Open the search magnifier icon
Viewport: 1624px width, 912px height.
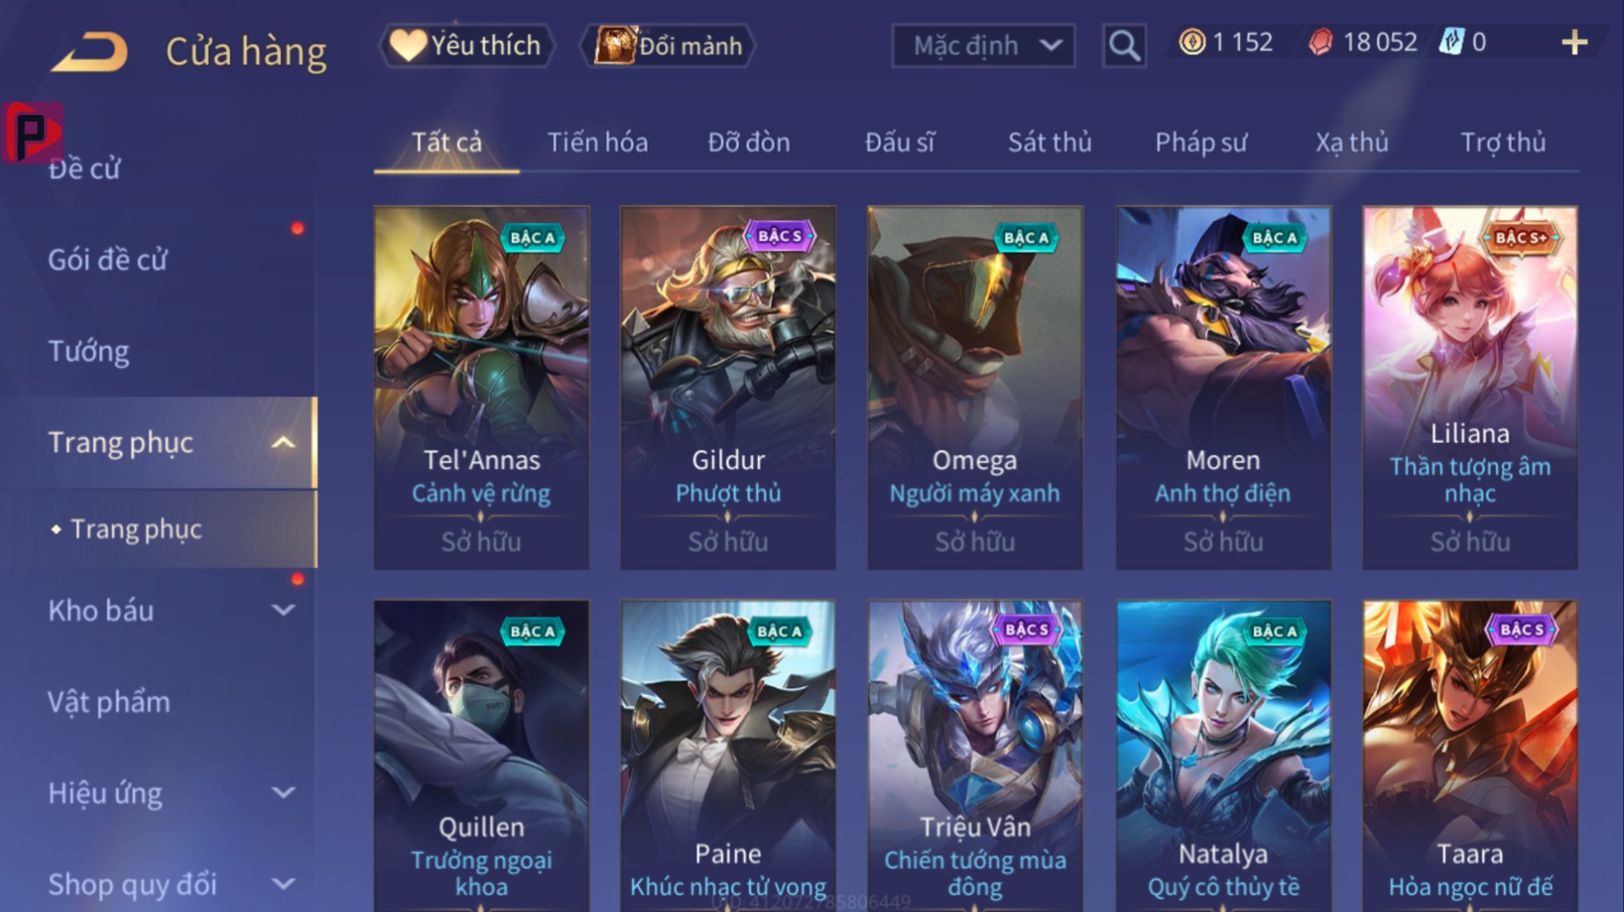point(1123,45)
